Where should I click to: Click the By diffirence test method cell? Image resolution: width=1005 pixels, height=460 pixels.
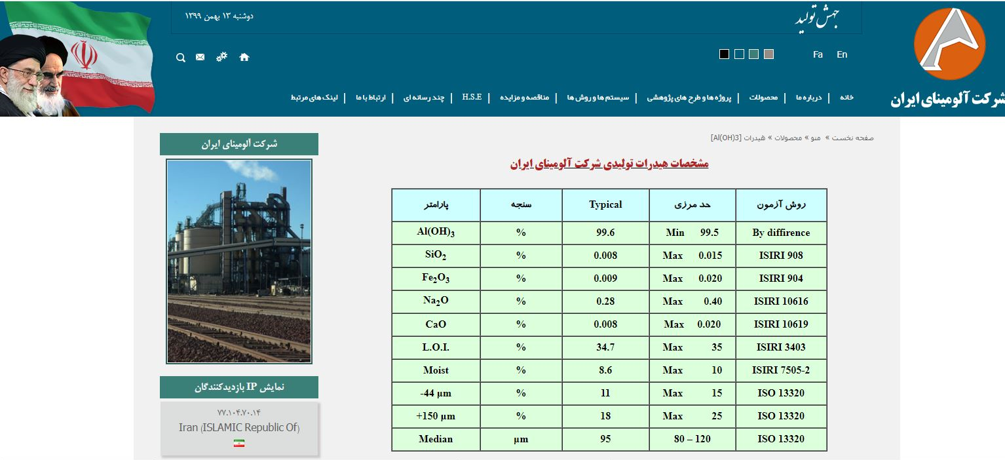click(x=781, y=233)
